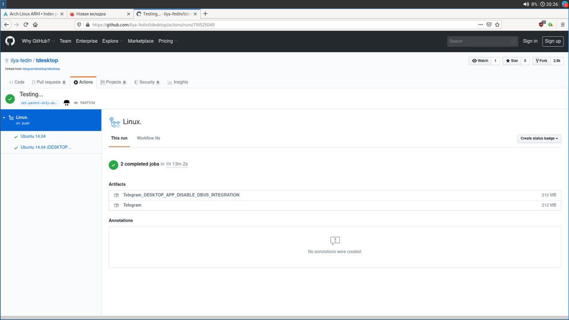This screenshot has width=569, height=320.
Task: Click the Sign up button
Action: coord(553,41)
